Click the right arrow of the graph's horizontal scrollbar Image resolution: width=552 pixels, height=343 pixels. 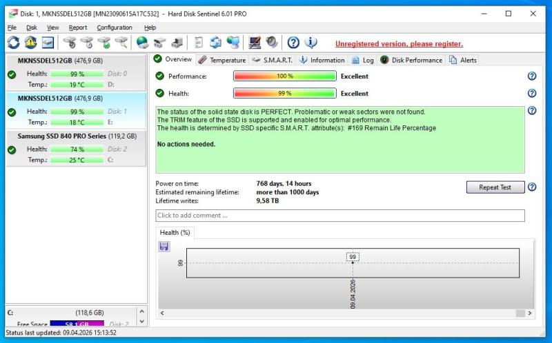pyautogui.click(x=529, y=313)
